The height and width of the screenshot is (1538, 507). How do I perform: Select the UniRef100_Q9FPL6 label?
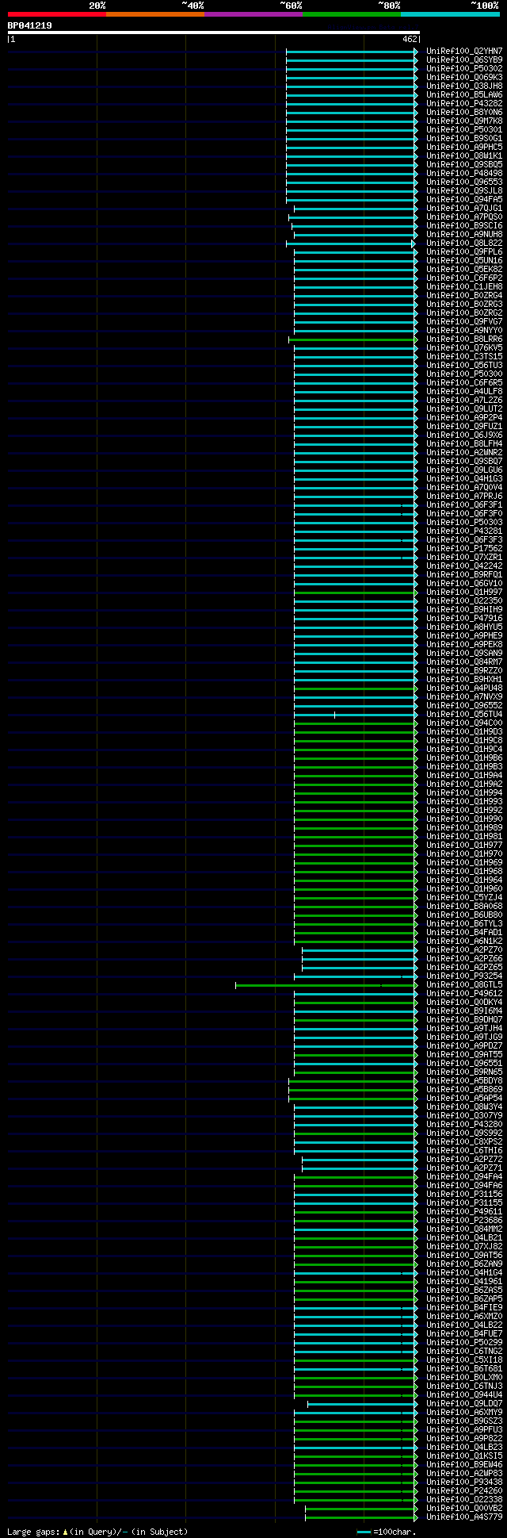point(464,251)
